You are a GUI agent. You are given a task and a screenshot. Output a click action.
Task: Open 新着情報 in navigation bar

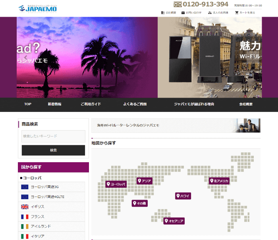(x=54, y=104)
